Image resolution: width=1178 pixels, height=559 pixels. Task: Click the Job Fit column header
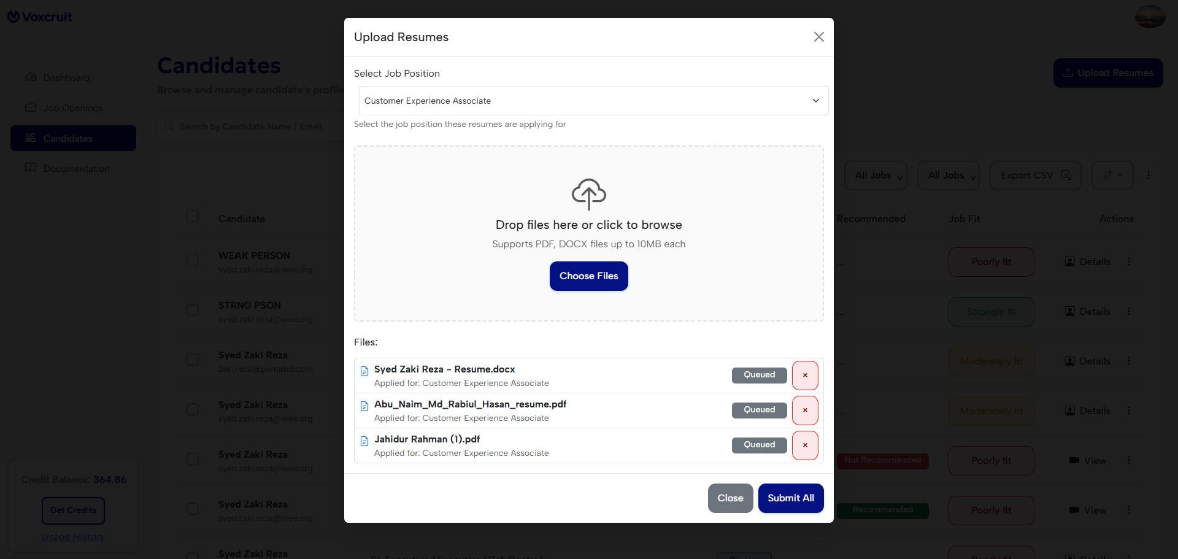click(x=964, y=219)
